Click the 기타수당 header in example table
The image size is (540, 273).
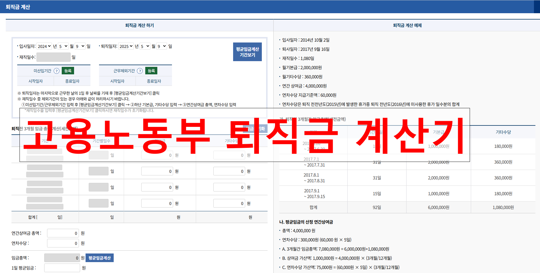pyautogui.click(x=503, y=132)
